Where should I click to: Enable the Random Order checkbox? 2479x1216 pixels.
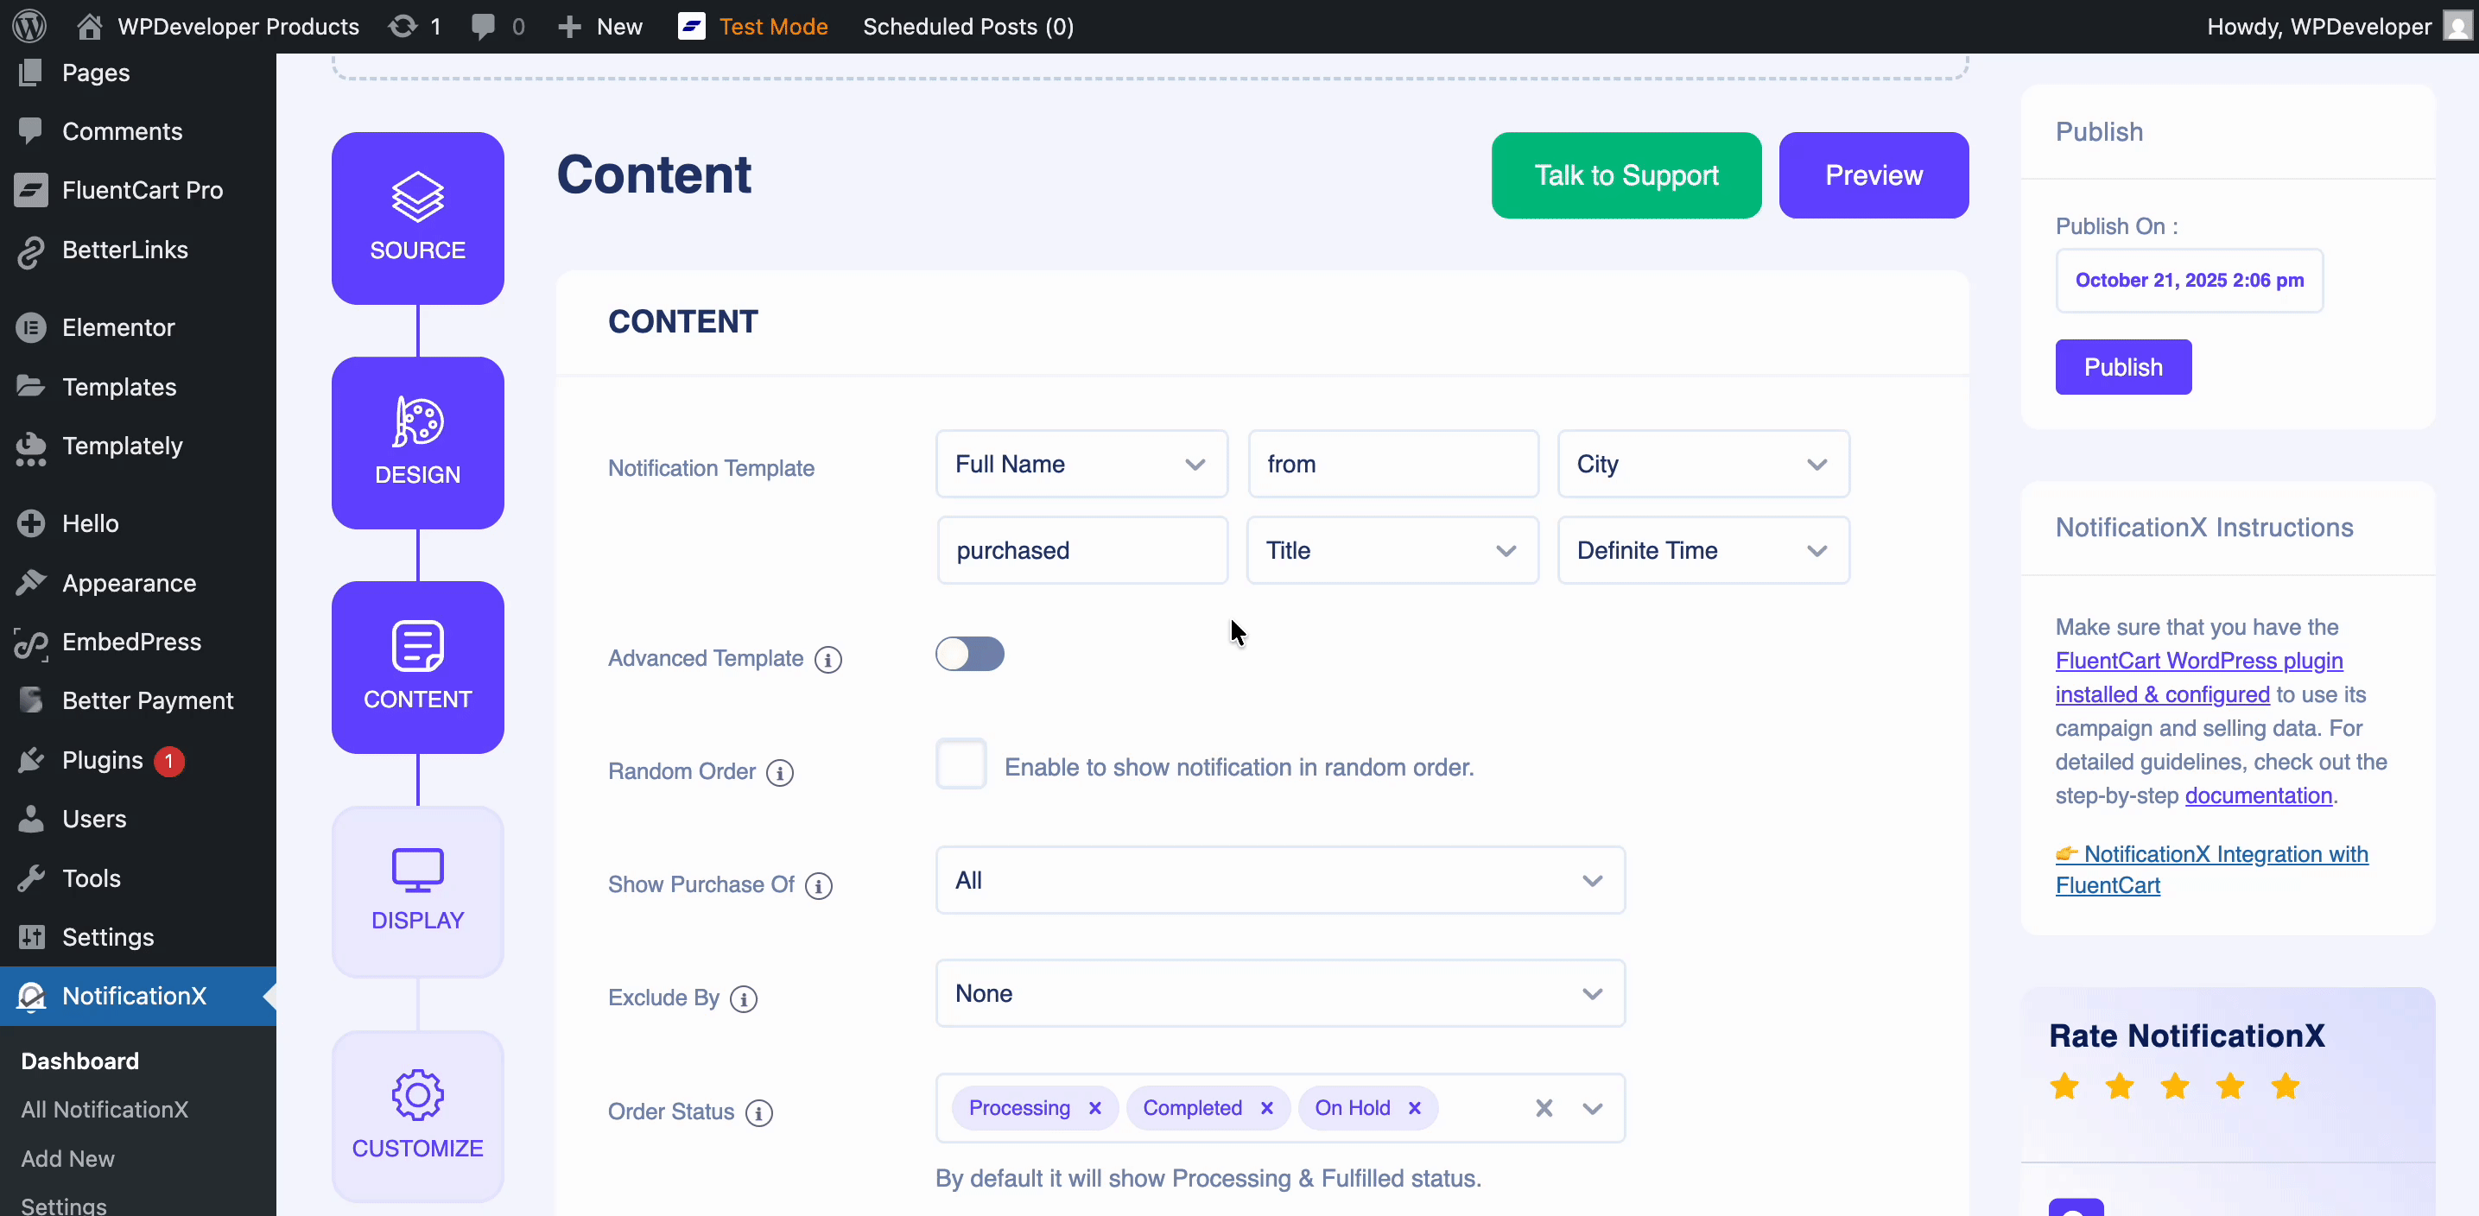click(961, 765)
